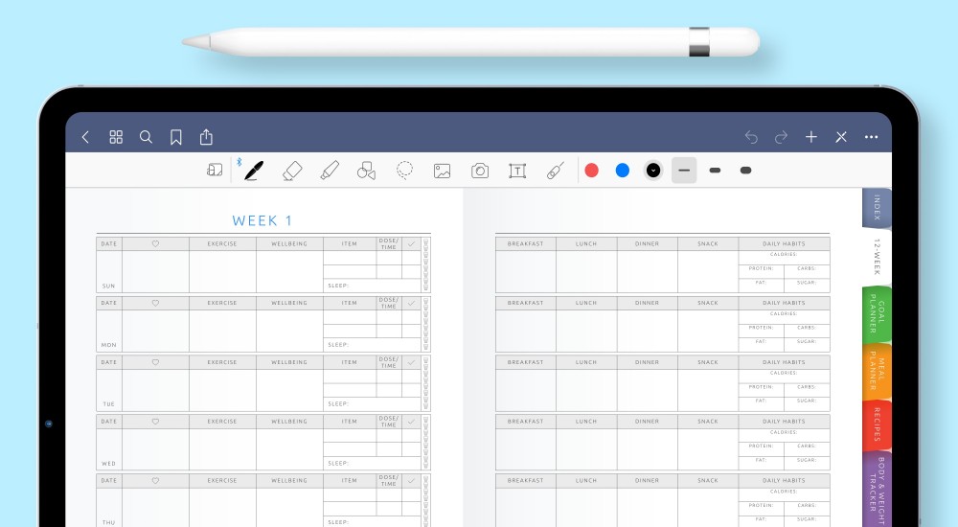Screen dimensions: 958x527
Task: Open the selected black color options
Action: tap(653, 171)
